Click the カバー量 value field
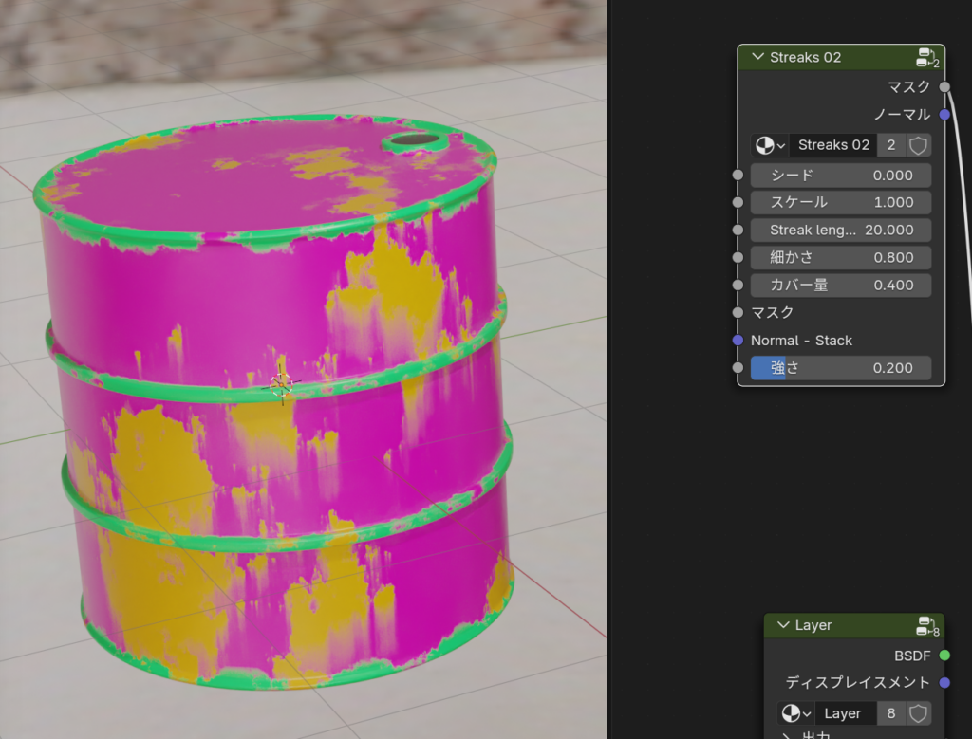 pyautogui.click(x=840, y=286)
